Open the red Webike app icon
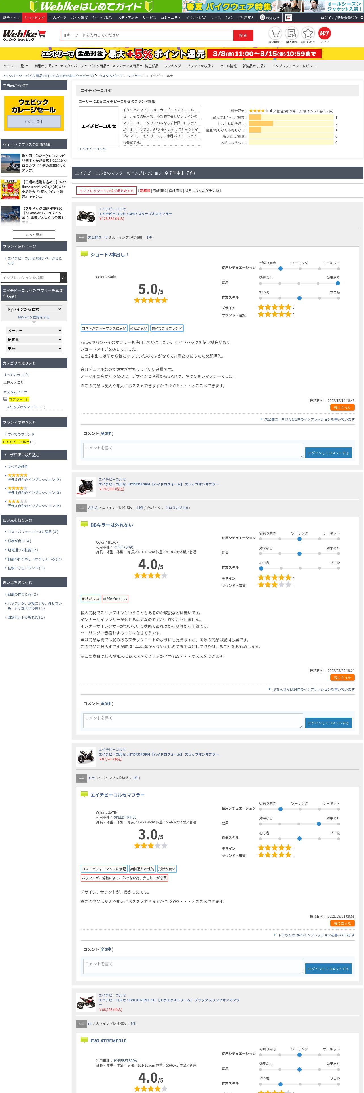364x1093 pixels. (325, 33)
